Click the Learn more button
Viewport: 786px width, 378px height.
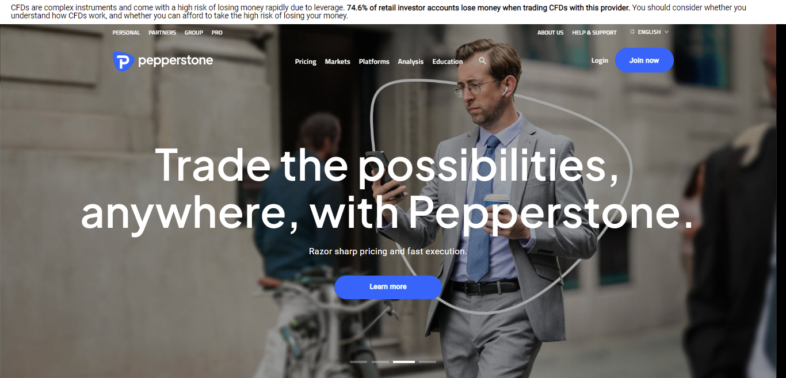pos(388,287)
